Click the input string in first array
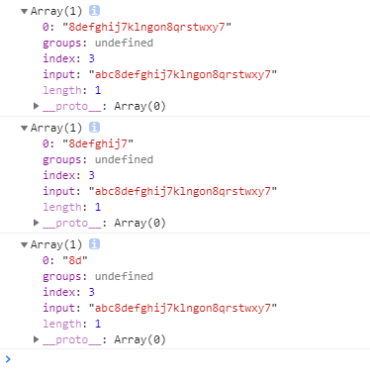Image resolution: width=370 pixels, height=377 pixels. 183,74
